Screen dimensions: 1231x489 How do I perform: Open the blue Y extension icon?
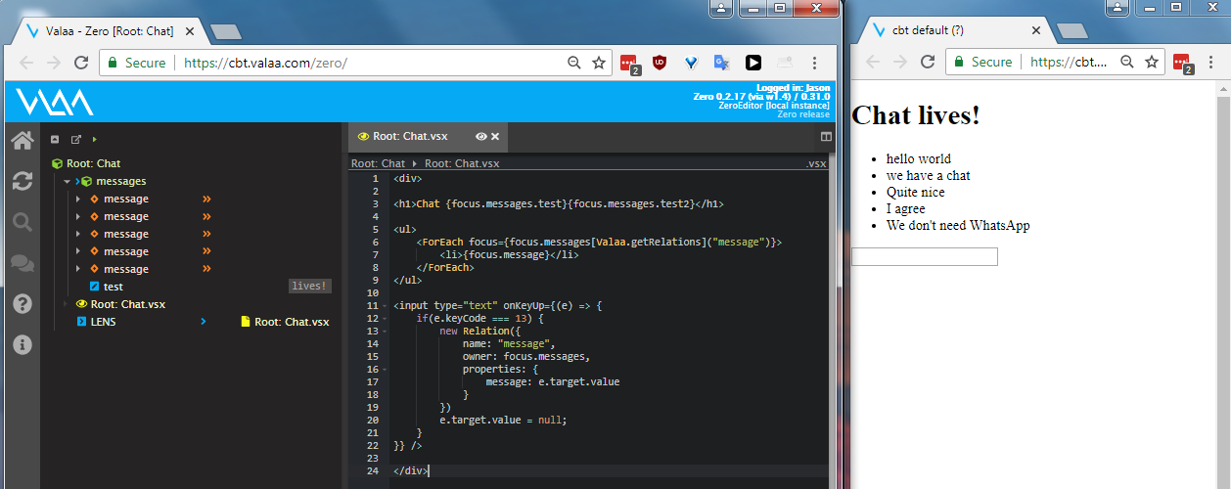point(691,63)
